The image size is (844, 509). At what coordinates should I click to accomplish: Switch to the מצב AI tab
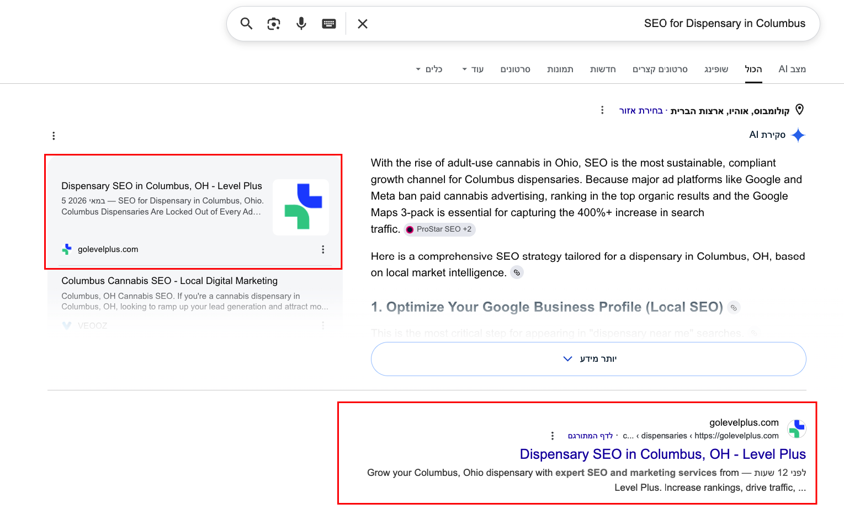(x=792, y=69)
